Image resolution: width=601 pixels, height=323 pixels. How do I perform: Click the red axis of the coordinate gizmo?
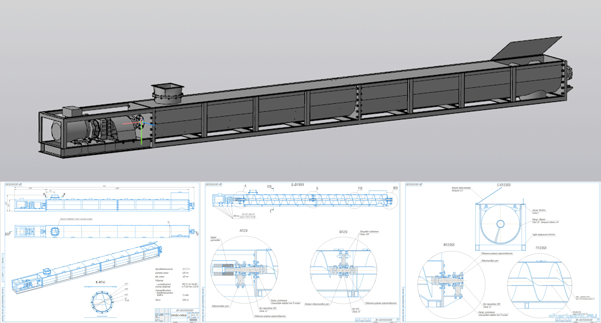point(131,123)
